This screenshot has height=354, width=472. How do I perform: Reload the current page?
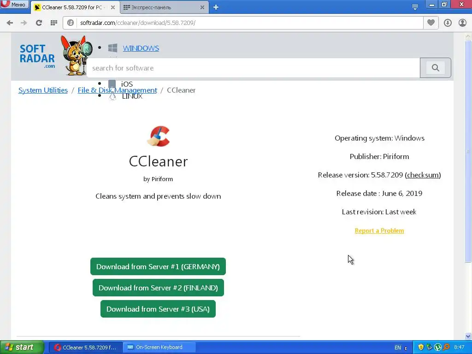(x=39, y=23)
